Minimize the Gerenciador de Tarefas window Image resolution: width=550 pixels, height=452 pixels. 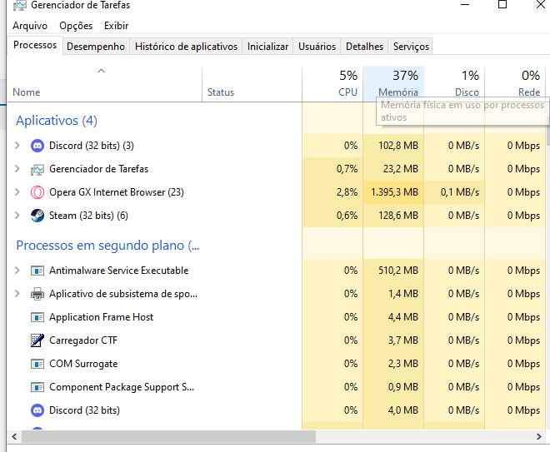pyautogui.click(x=465, y=4)
